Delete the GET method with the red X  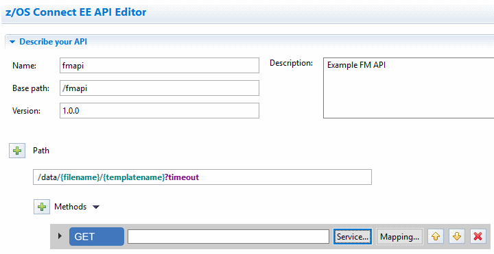(478, 236)
